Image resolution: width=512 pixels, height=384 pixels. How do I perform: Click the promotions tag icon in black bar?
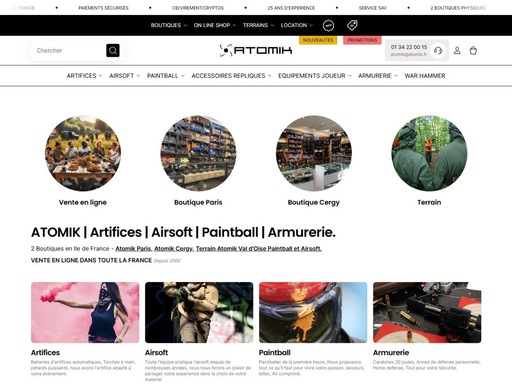tap(352, 25)
